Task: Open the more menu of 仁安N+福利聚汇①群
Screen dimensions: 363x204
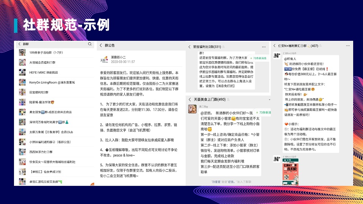Action: coord(348,46)
